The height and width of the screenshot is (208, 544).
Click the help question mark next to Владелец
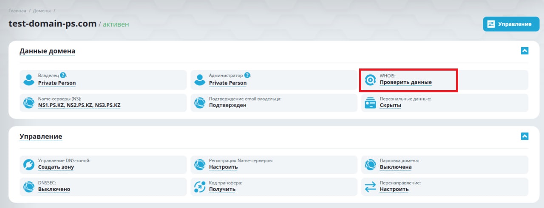63,75
